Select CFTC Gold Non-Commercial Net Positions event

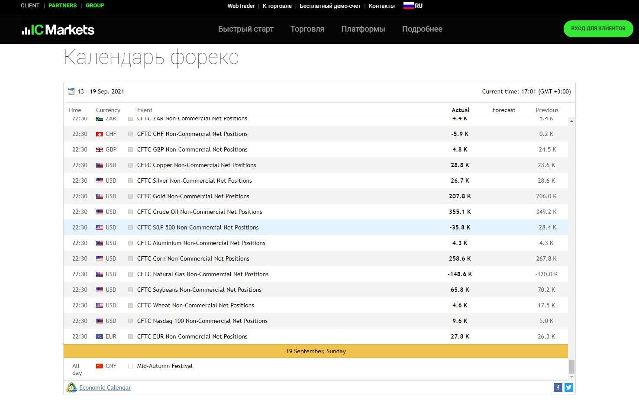pyautogui.click(x=193, y=196)
